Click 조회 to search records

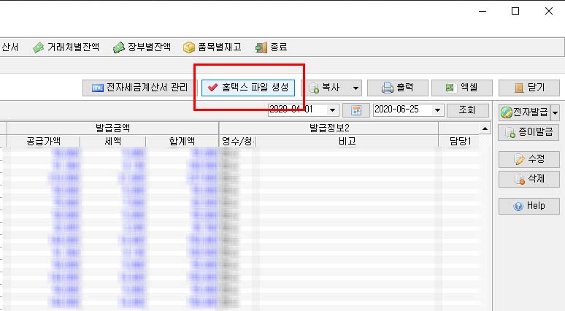[467, 110]
